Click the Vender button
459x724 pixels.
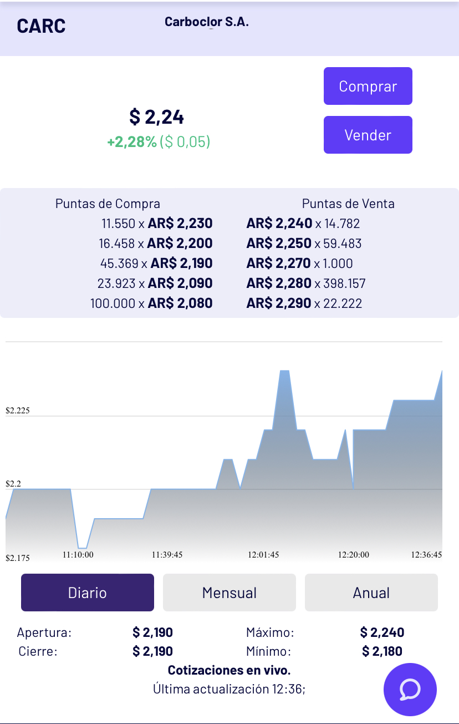pos(368,135)
